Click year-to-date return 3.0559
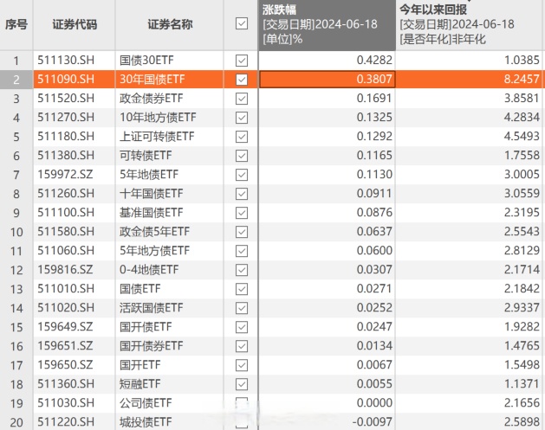The height and width of the screenshot is (430, 545). point(470,194)
